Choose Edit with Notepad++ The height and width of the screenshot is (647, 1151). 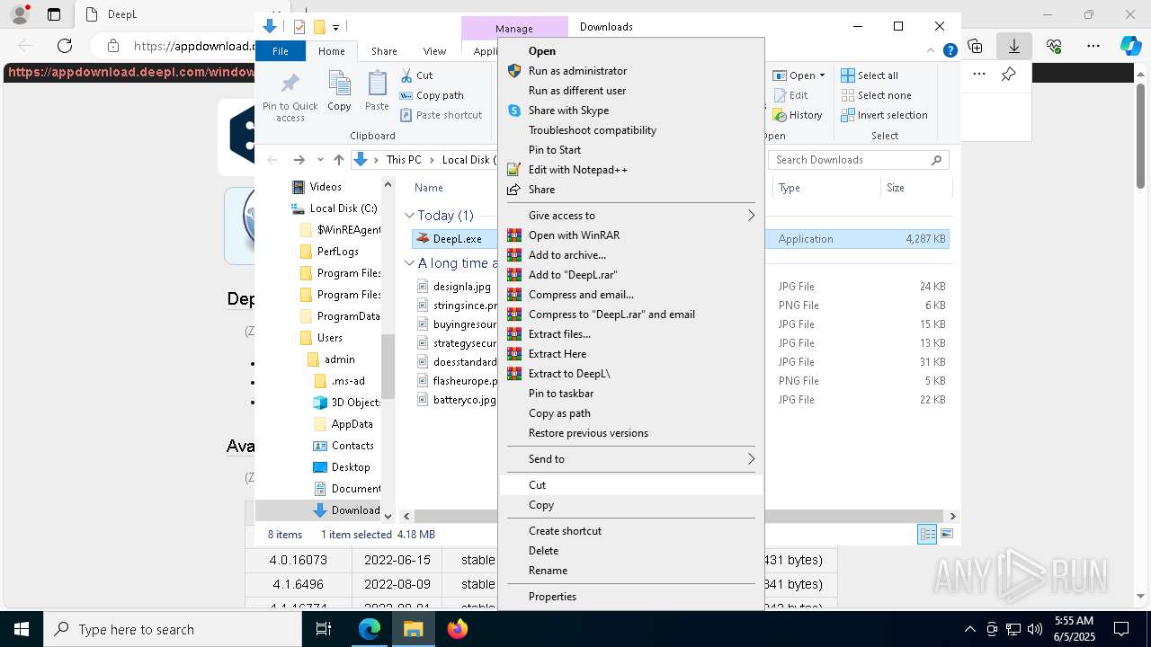tap(577, 170)
